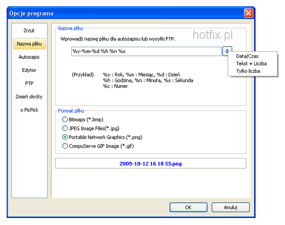
Task: Open the Zrzut settings tab
Action: (29, 31)
